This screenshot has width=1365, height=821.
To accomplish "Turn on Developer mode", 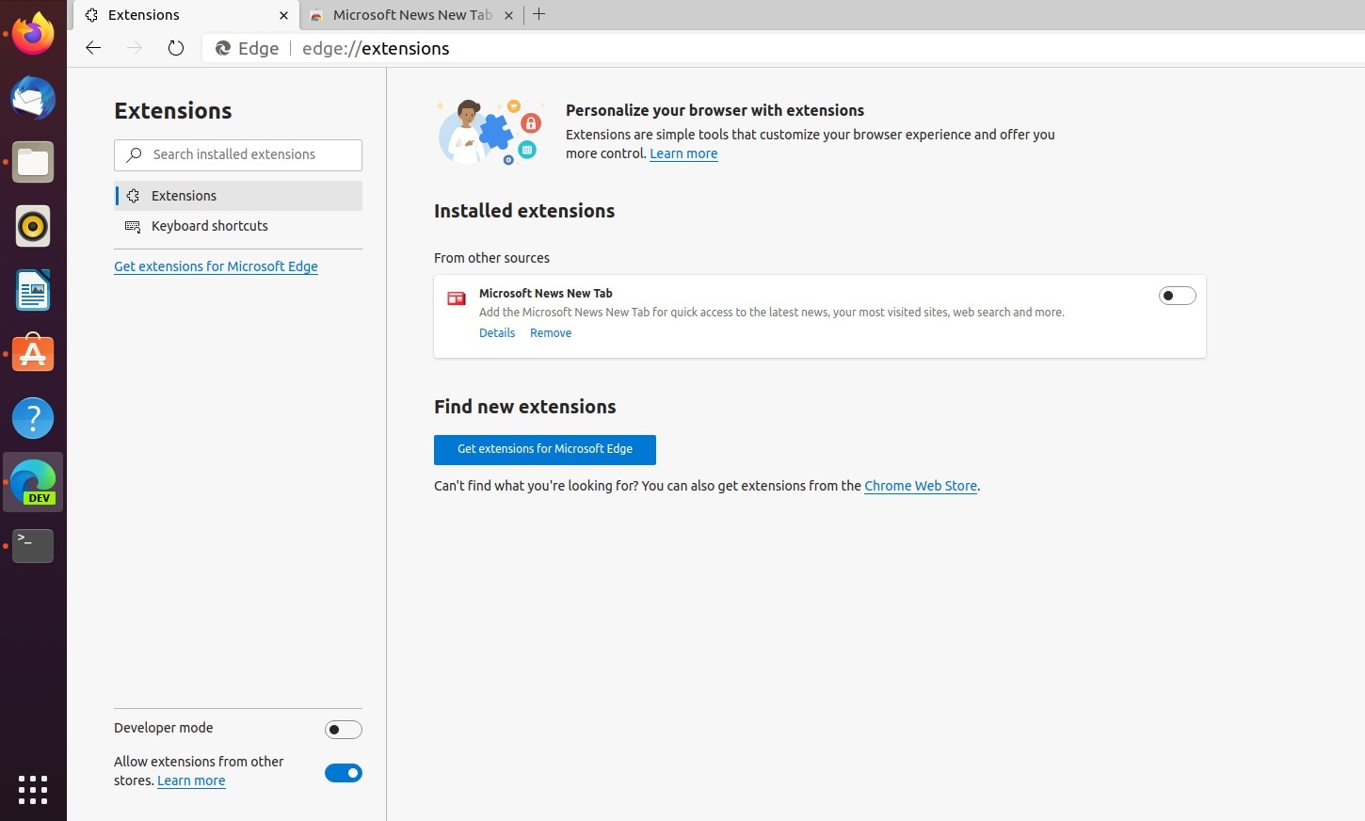I will [344, 730].
